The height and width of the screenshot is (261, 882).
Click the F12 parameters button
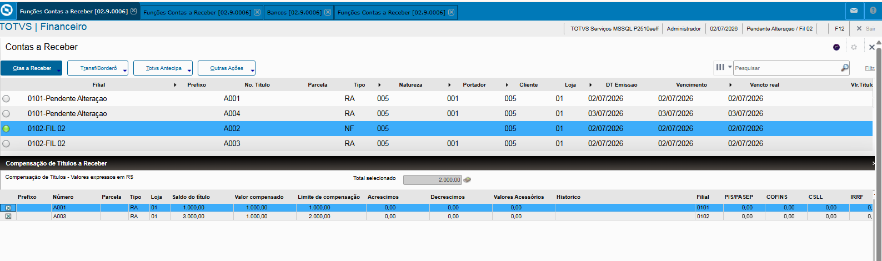(x=840, y=28)
